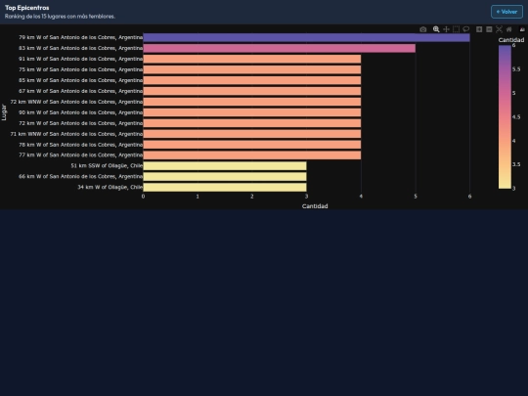528x396 pixels.
Task: Click x-axis tick label '4'
Action: 361,197
